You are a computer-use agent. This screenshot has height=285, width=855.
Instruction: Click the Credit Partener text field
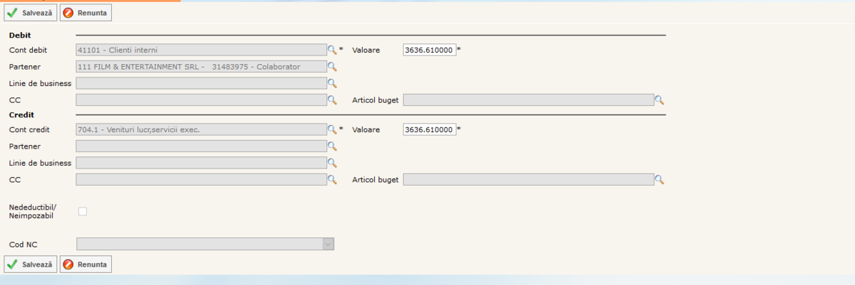coord(201,146)
